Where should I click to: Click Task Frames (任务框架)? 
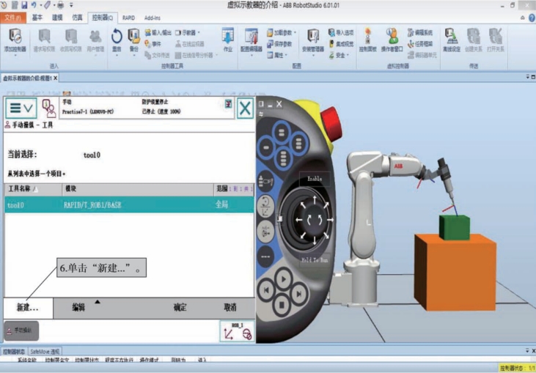(419, 44)
